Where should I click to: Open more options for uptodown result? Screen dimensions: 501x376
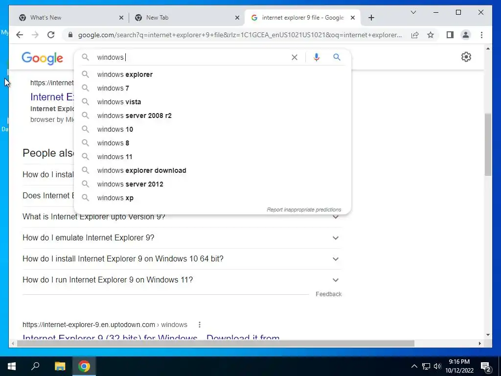point(200,325)
